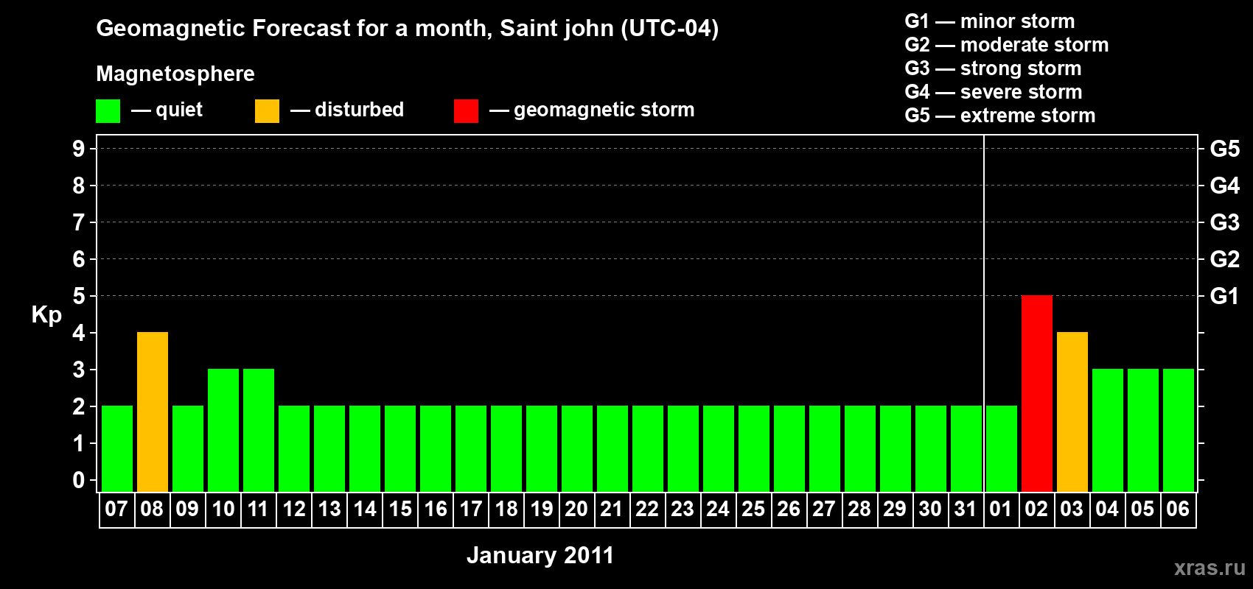Click the date label 30
The image size is (1253, 589).
[930, 509]
